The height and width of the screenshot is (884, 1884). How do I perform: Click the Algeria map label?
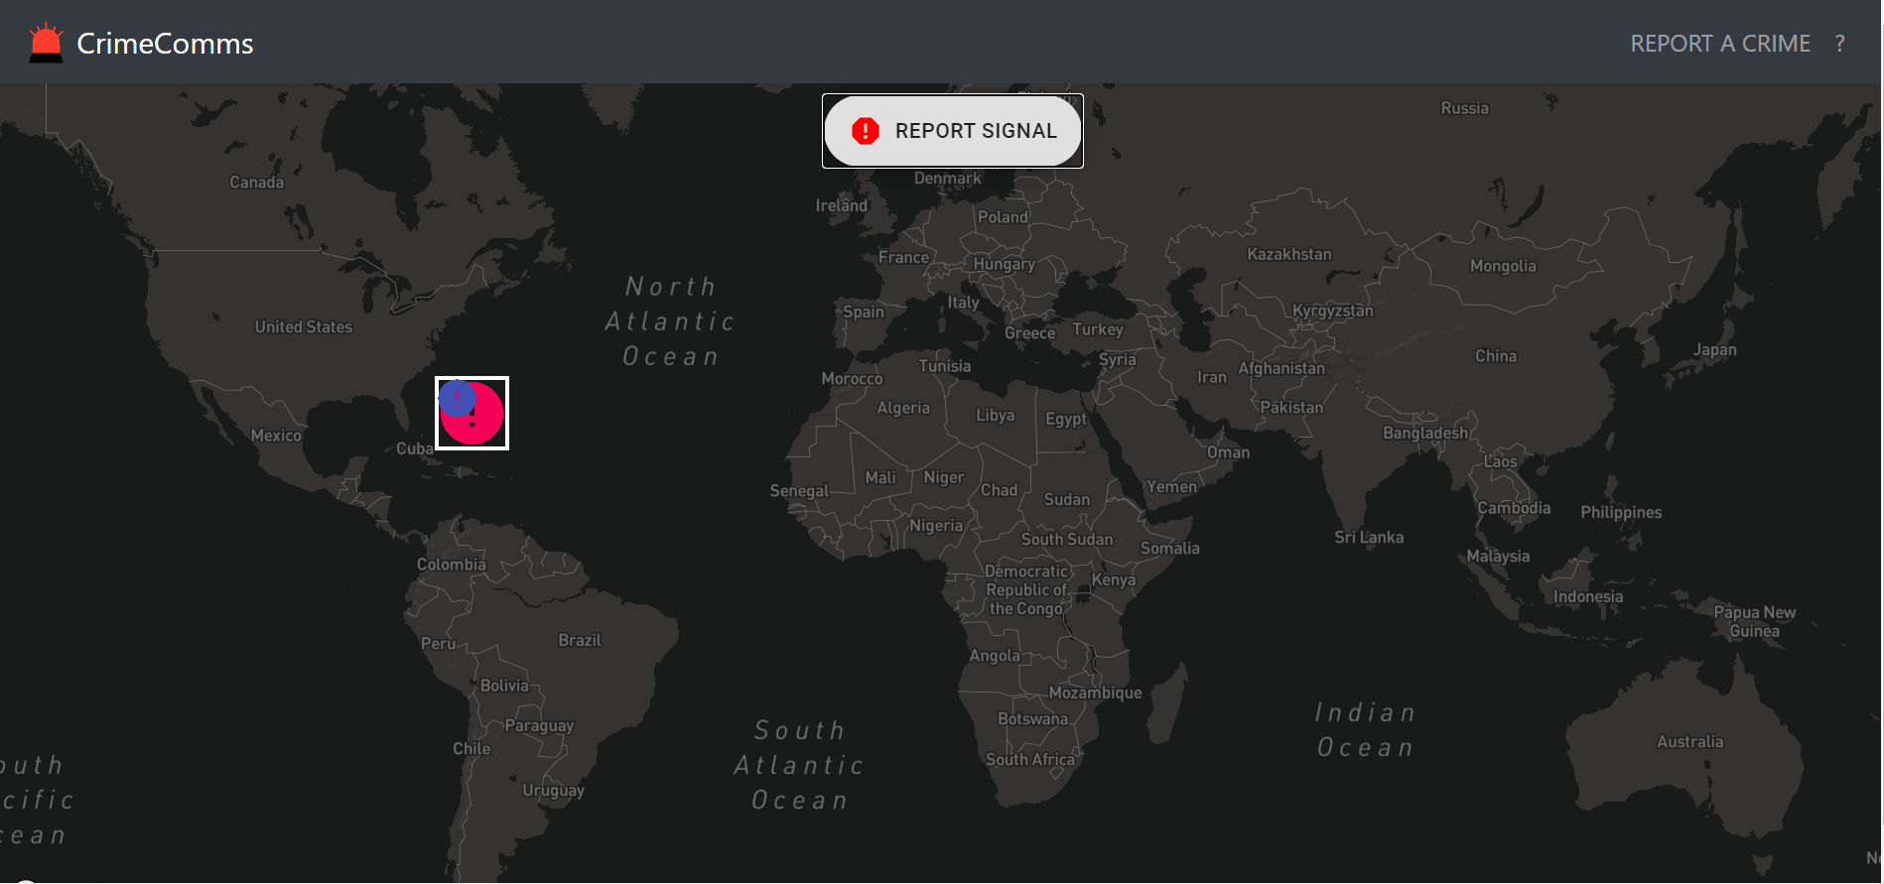[x=903, y=407]
